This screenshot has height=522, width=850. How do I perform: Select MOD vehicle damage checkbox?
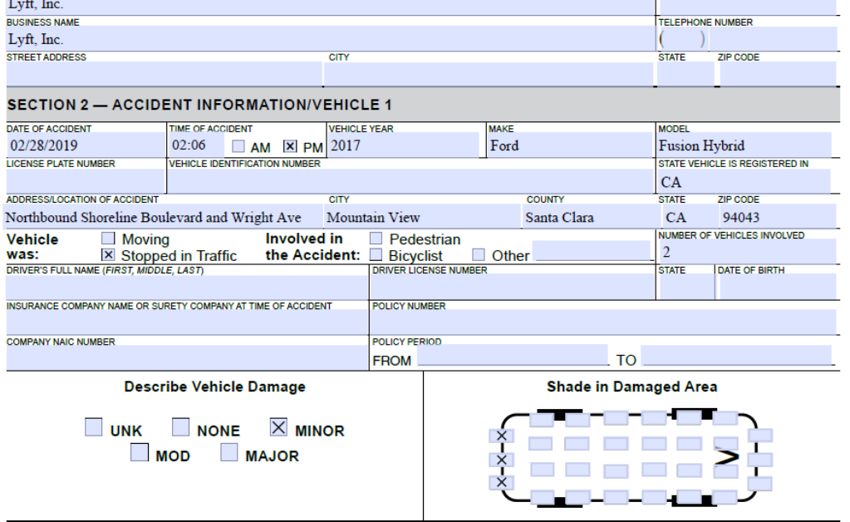[140, 454]
